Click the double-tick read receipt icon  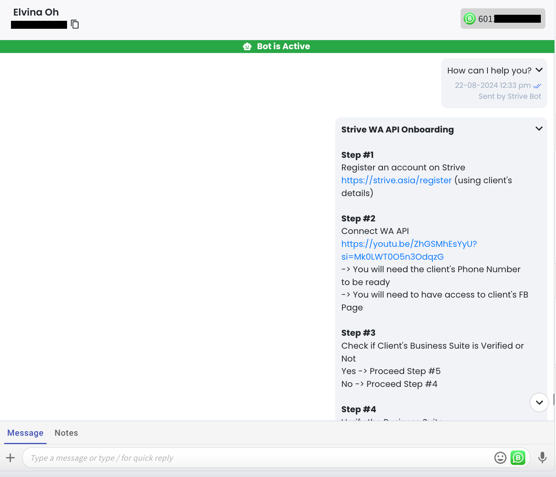537,86
